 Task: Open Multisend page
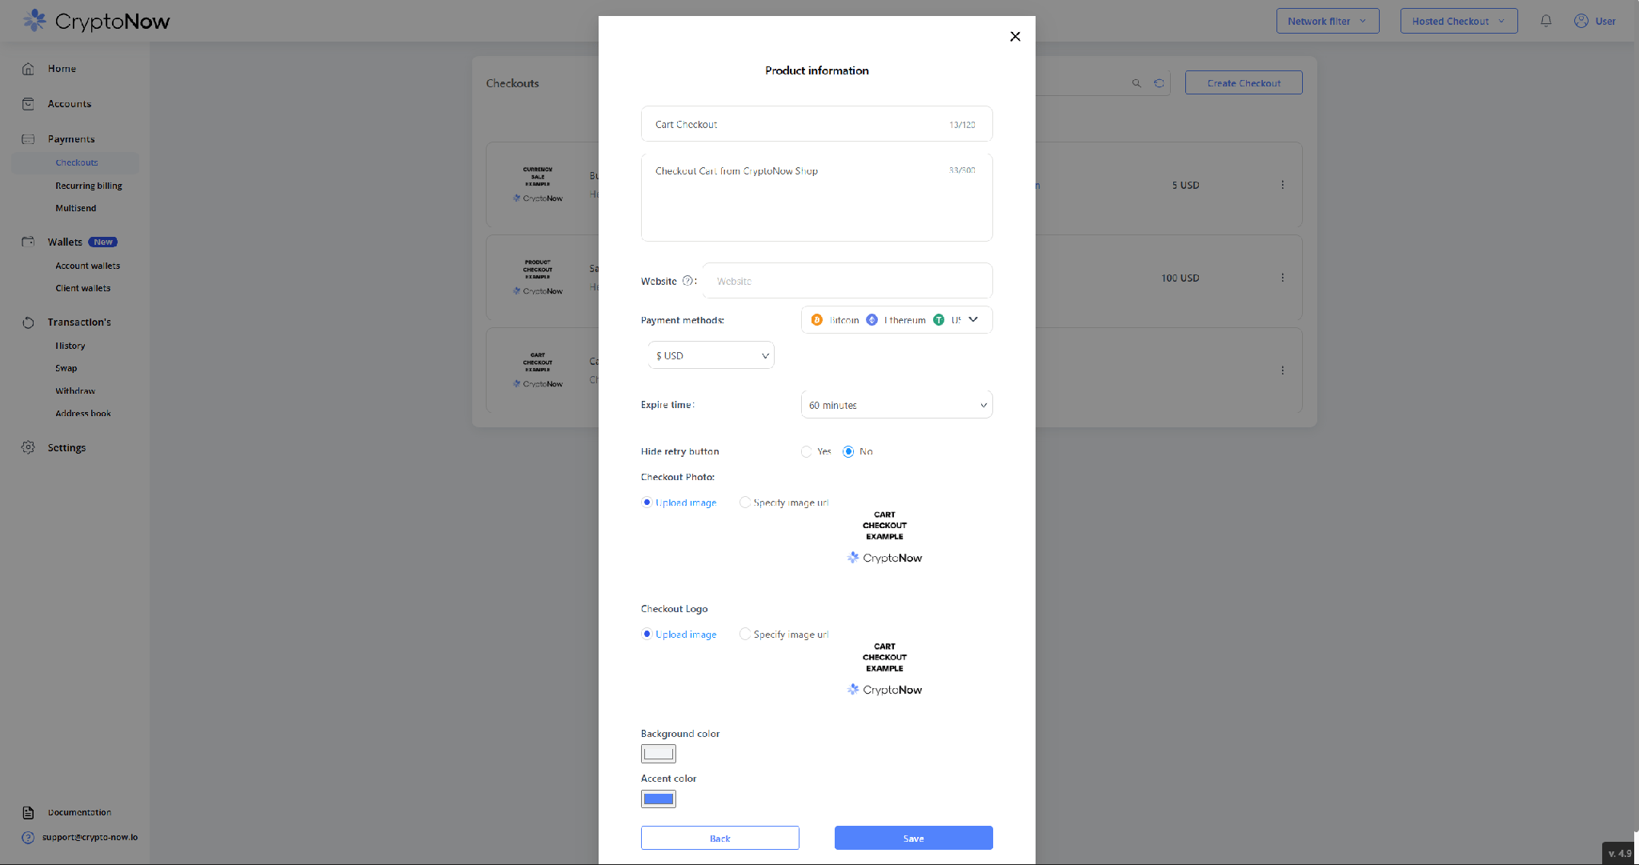tap(75, 208)
